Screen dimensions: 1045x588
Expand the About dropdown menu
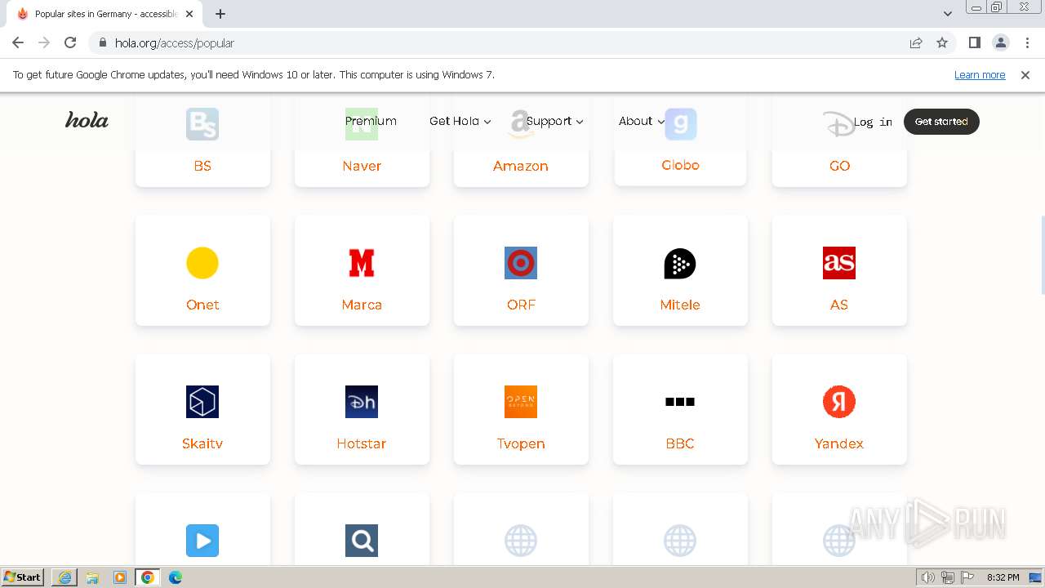coord(642,121)
